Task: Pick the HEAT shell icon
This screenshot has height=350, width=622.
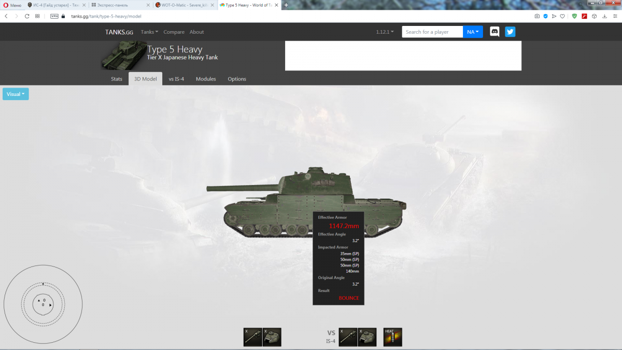Action: click(393, 337)
